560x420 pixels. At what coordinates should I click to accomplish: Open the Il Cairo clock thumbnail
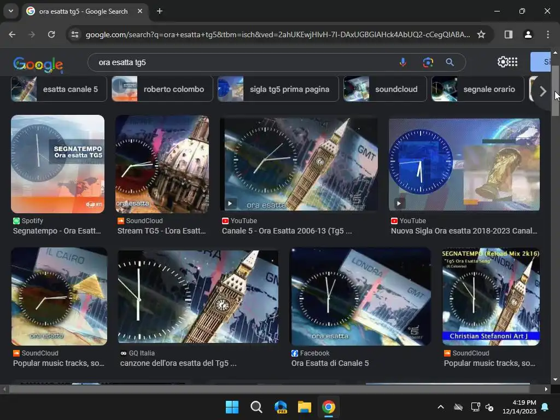59,296
